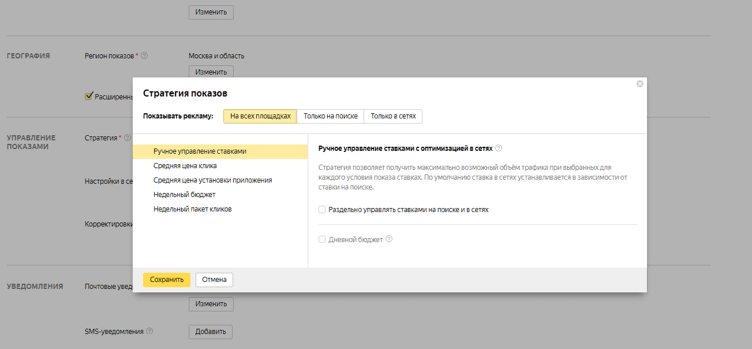This screenshot has height=349, width=752.
Task: Click help icon beside SMS-уведомления
Action: 149,332
